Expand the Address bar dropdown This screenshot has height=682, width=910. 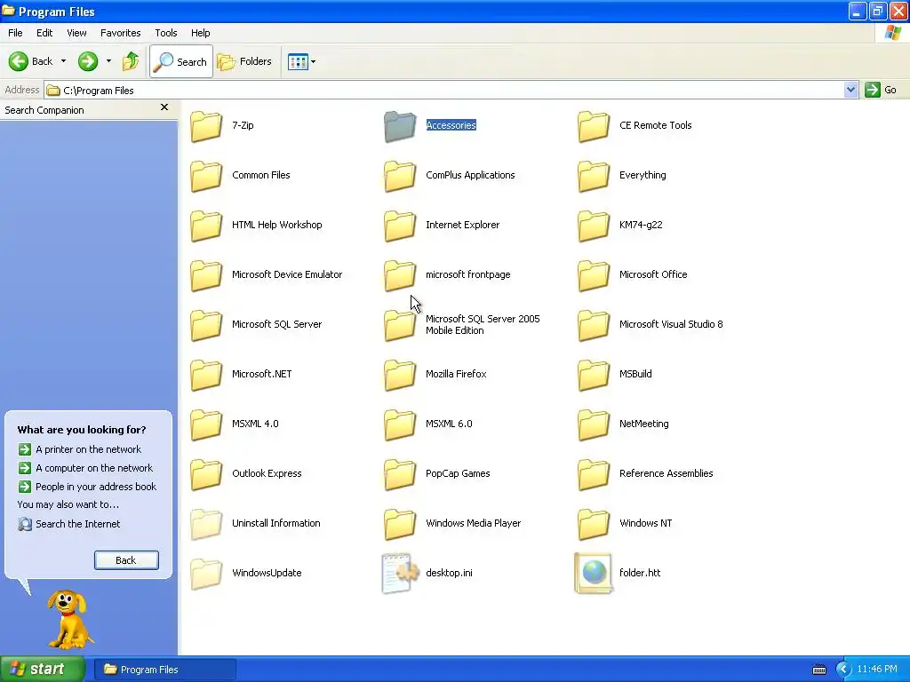coord(850,90)
